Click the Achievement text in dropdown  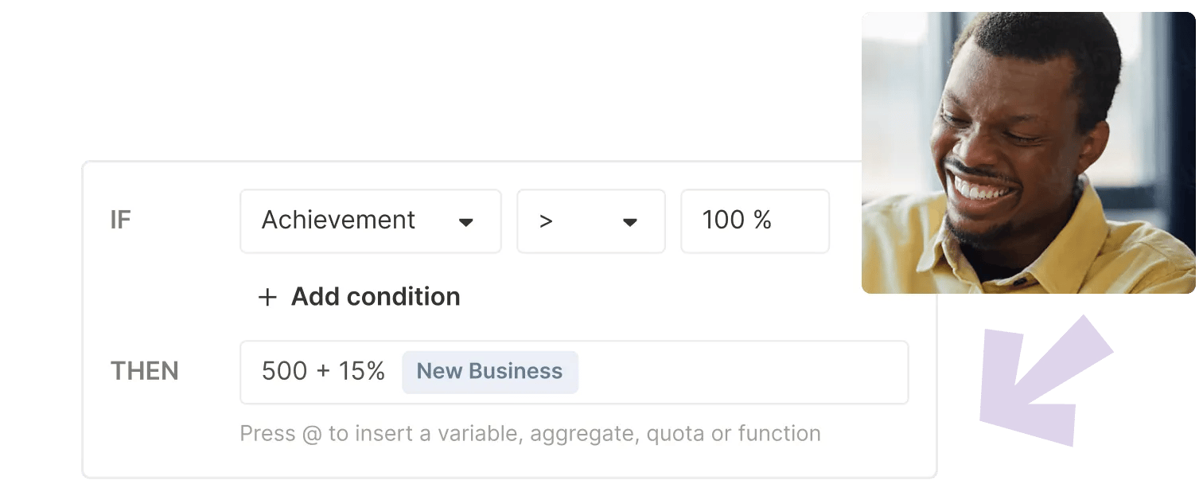coord(338,220)
